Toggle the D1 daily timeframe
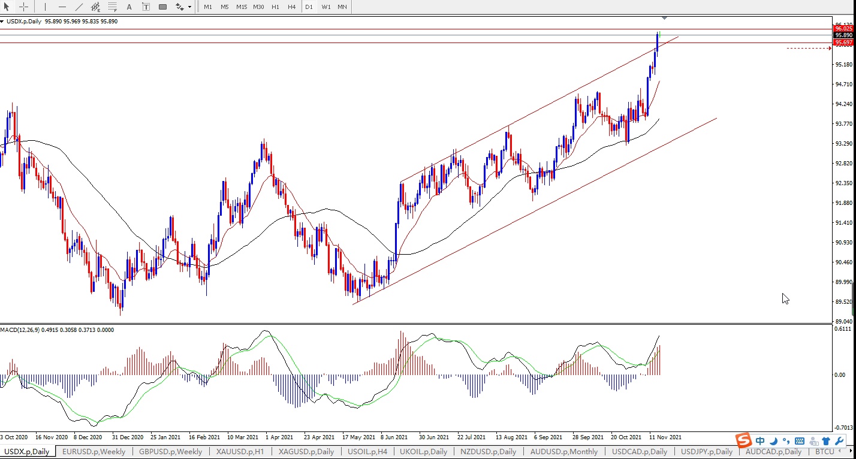 309,7
